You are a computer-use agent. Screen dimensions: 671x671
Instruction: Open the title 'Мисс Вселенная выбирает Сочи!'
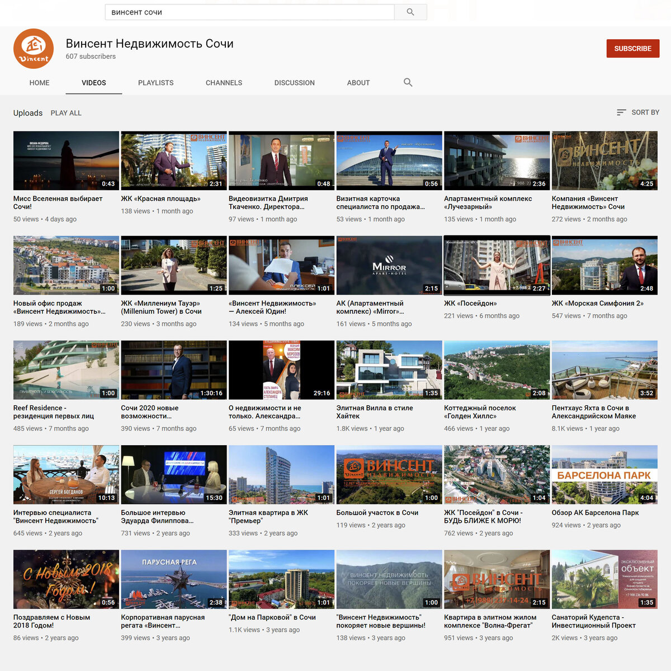pos(58,202)
